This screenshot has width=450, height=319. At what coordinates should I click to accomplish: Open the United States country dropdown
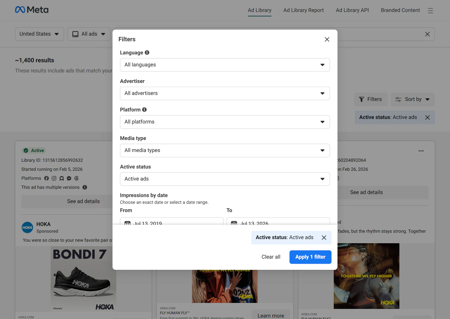pos(39,34)
